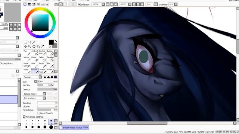Reset the canvas zoom
This screenshot has height=134, width=239.
(x=116, y=4)
